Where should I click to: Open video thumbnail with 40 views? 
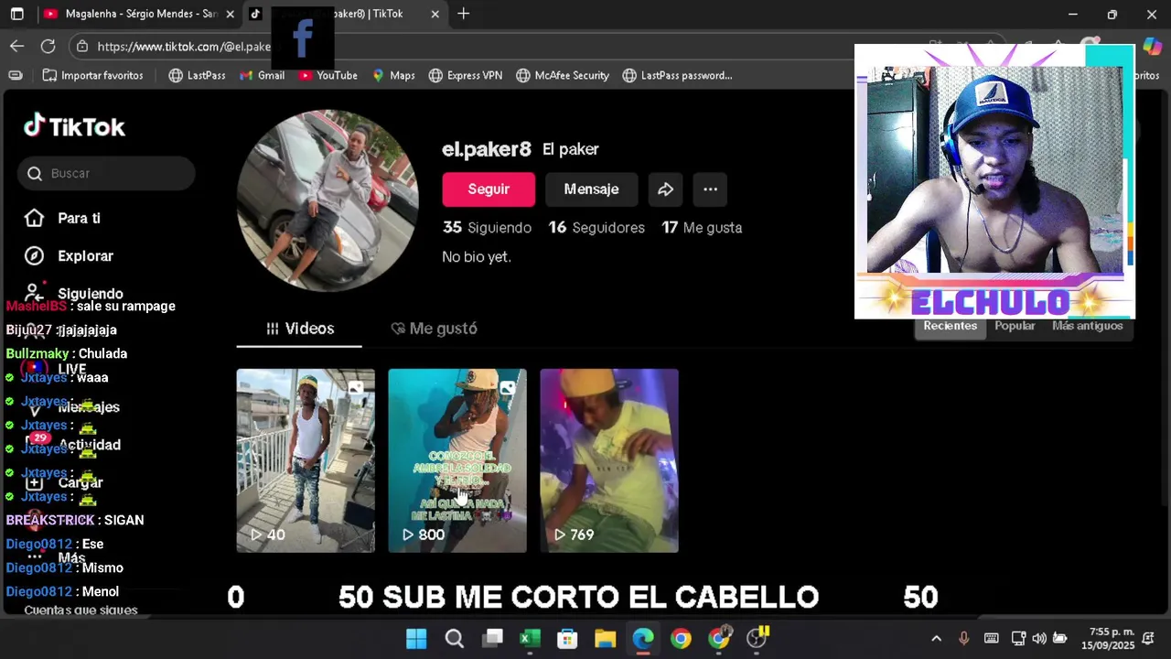tap(306, 460)
